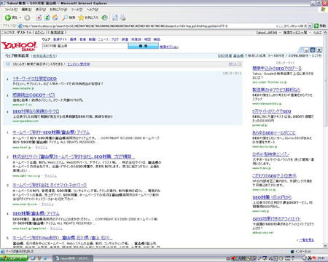The height and width of the screenshot is (262, 328).
Task: Click the page scrollbar up arrow
Action: (325, 32)
